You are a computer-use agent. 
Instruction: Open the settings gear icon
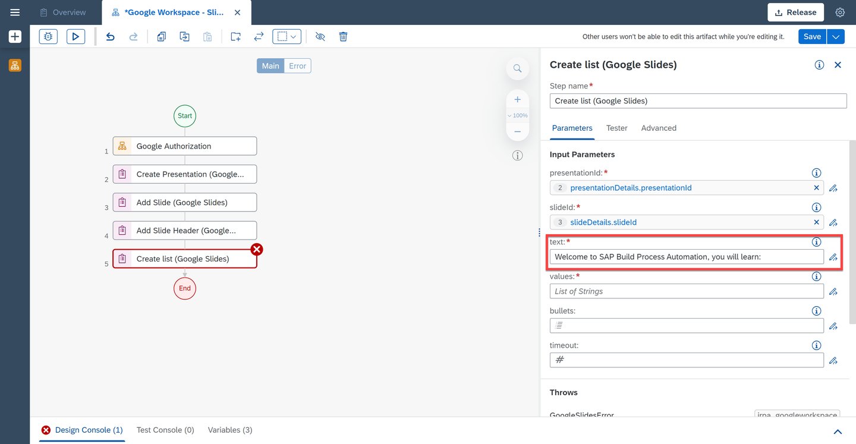[x=840, y=12]
